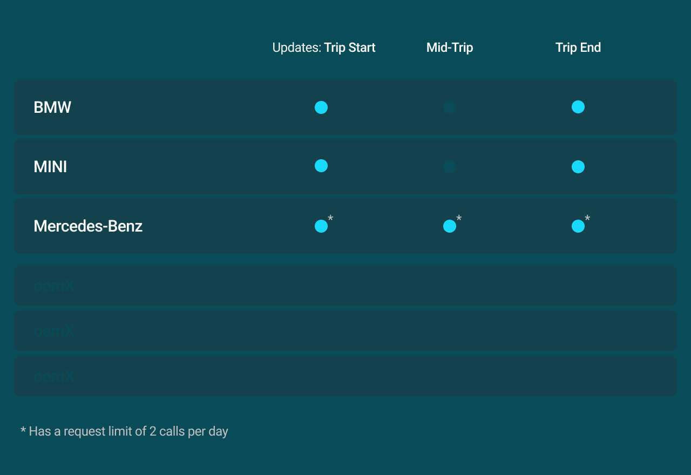Click BMW Trip End dot
This screenshot has width=691, height=475.
click(x=578, y=107)
